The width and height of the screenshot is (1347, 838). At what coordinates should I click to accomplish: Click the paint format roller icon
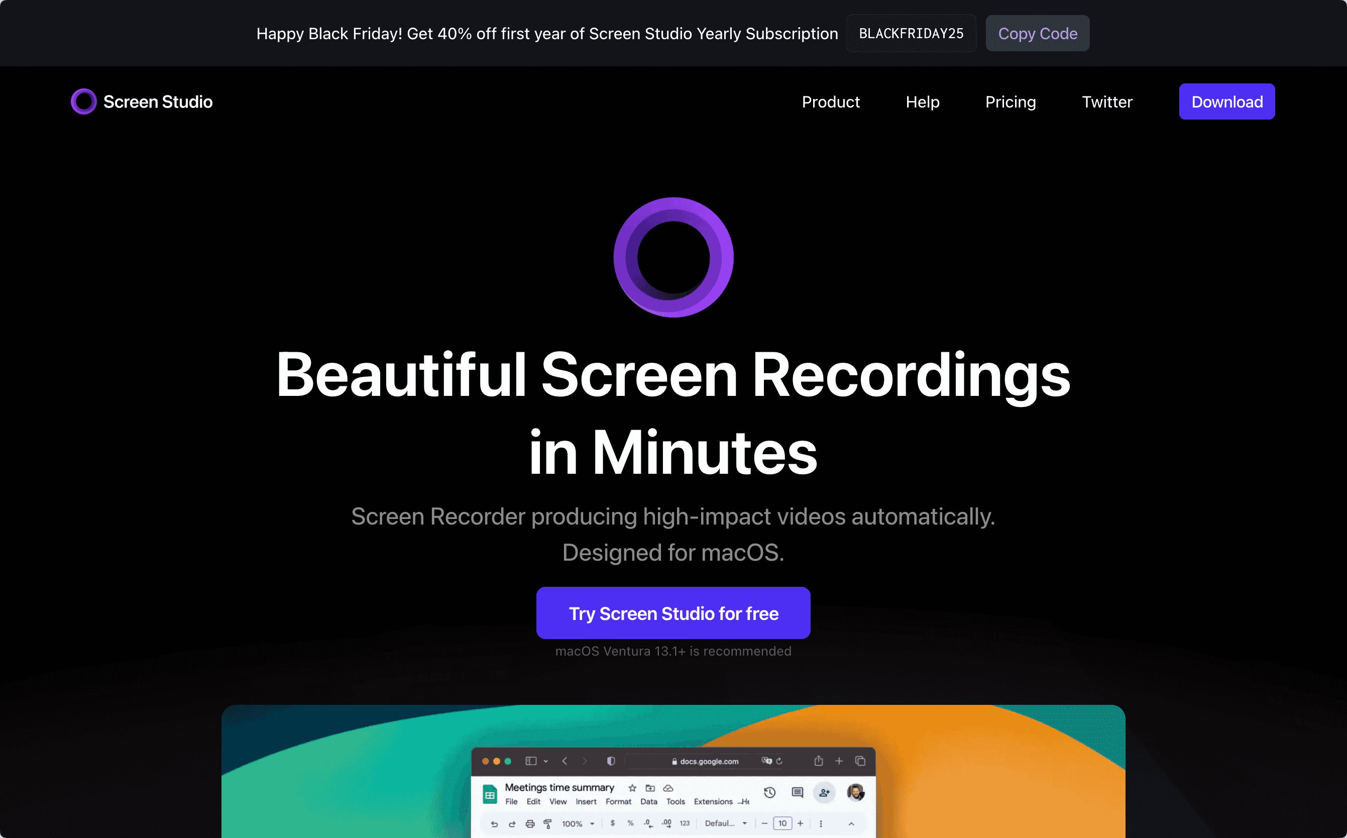[x=547, y=823]
